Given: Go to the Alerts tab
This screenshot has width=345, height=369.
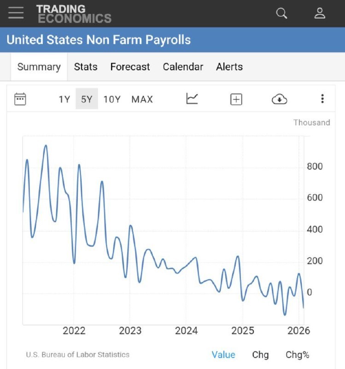Looking at the screenshot, I should [x=229, y=67].
